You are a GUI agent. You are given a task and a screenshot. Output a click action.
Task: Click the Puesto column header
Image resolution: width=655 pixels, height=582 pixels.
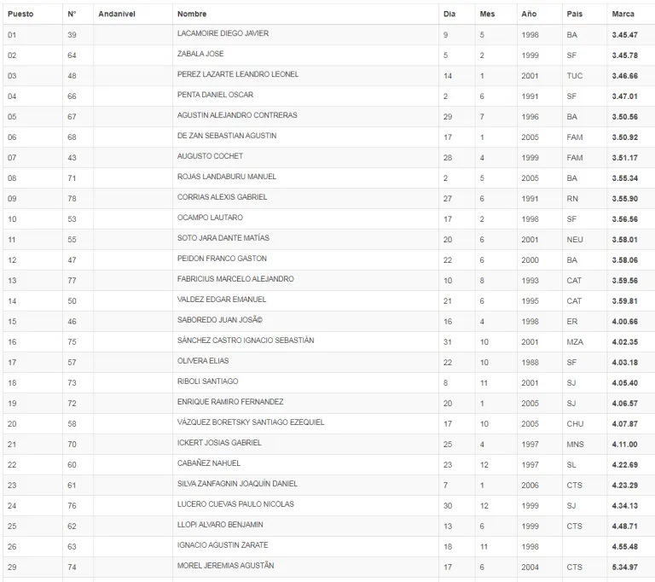20,14
